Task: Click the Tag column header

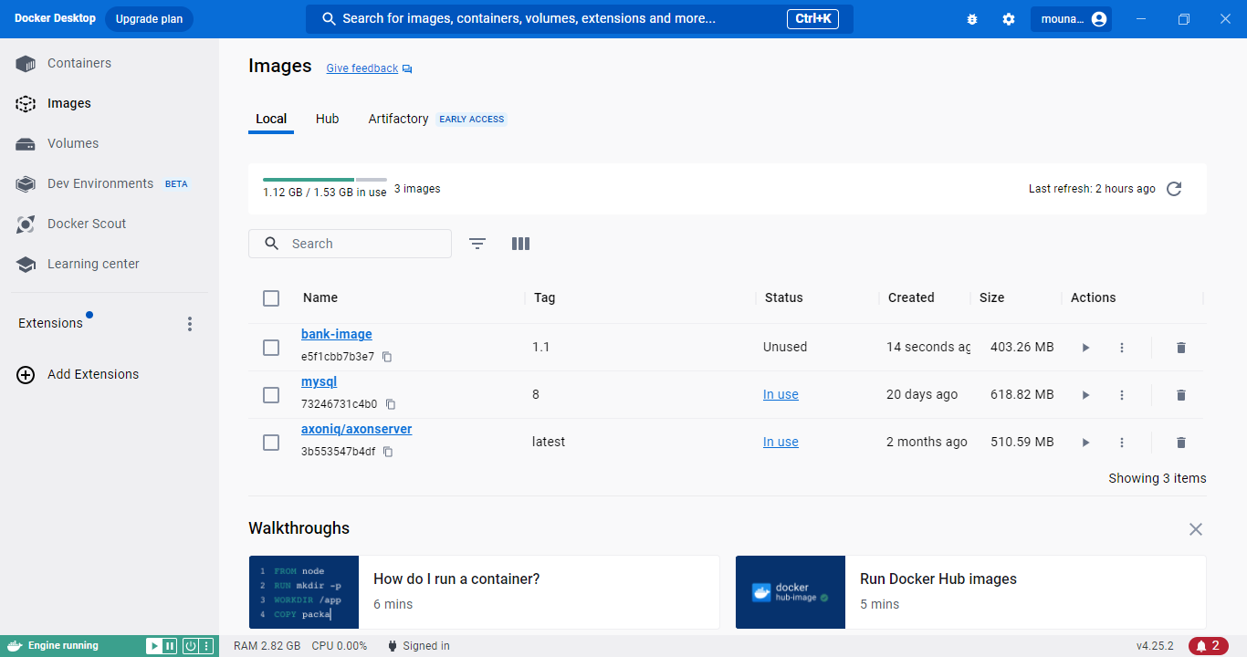Action: point(545,297)
